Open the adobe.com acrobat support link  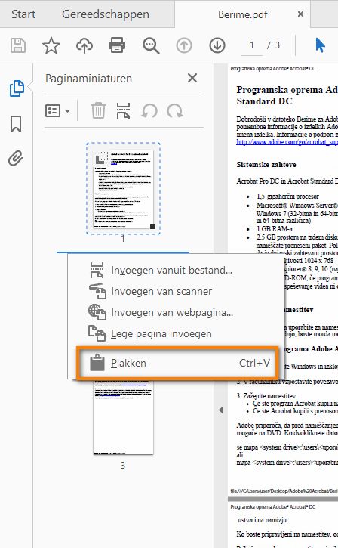point(287,142)
